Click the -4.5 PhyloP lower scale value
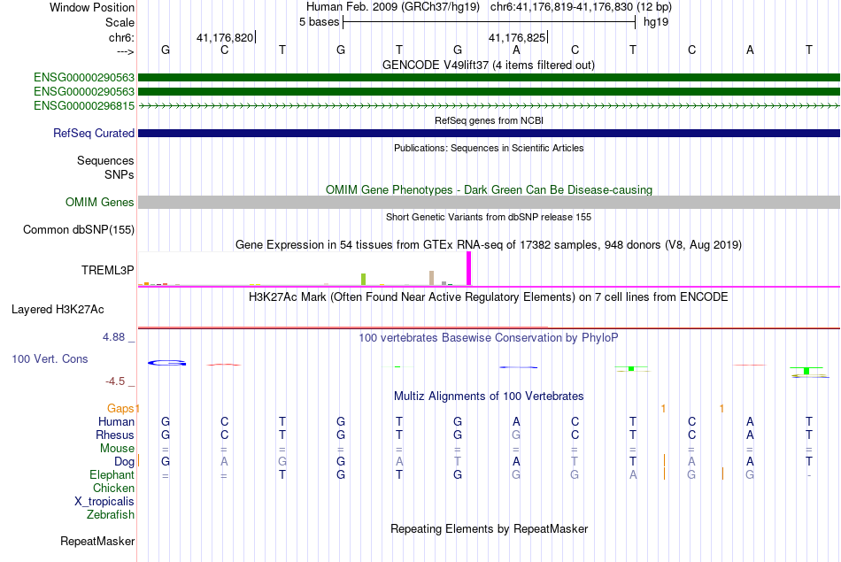The image size is (841, 562). tap(115, 381)
